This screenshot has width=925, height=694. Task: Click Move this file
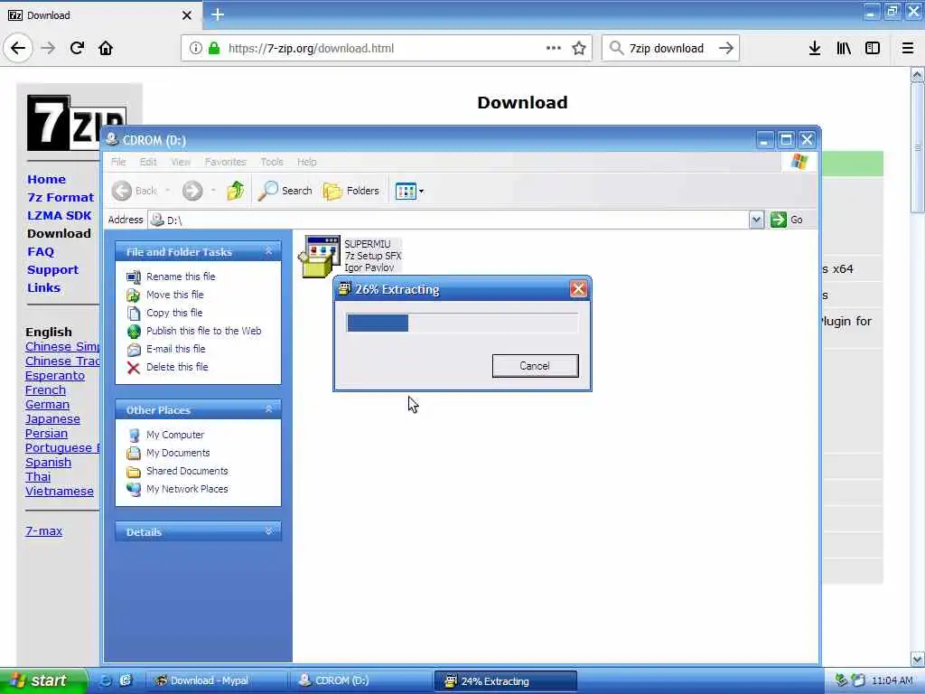(174, 295)
